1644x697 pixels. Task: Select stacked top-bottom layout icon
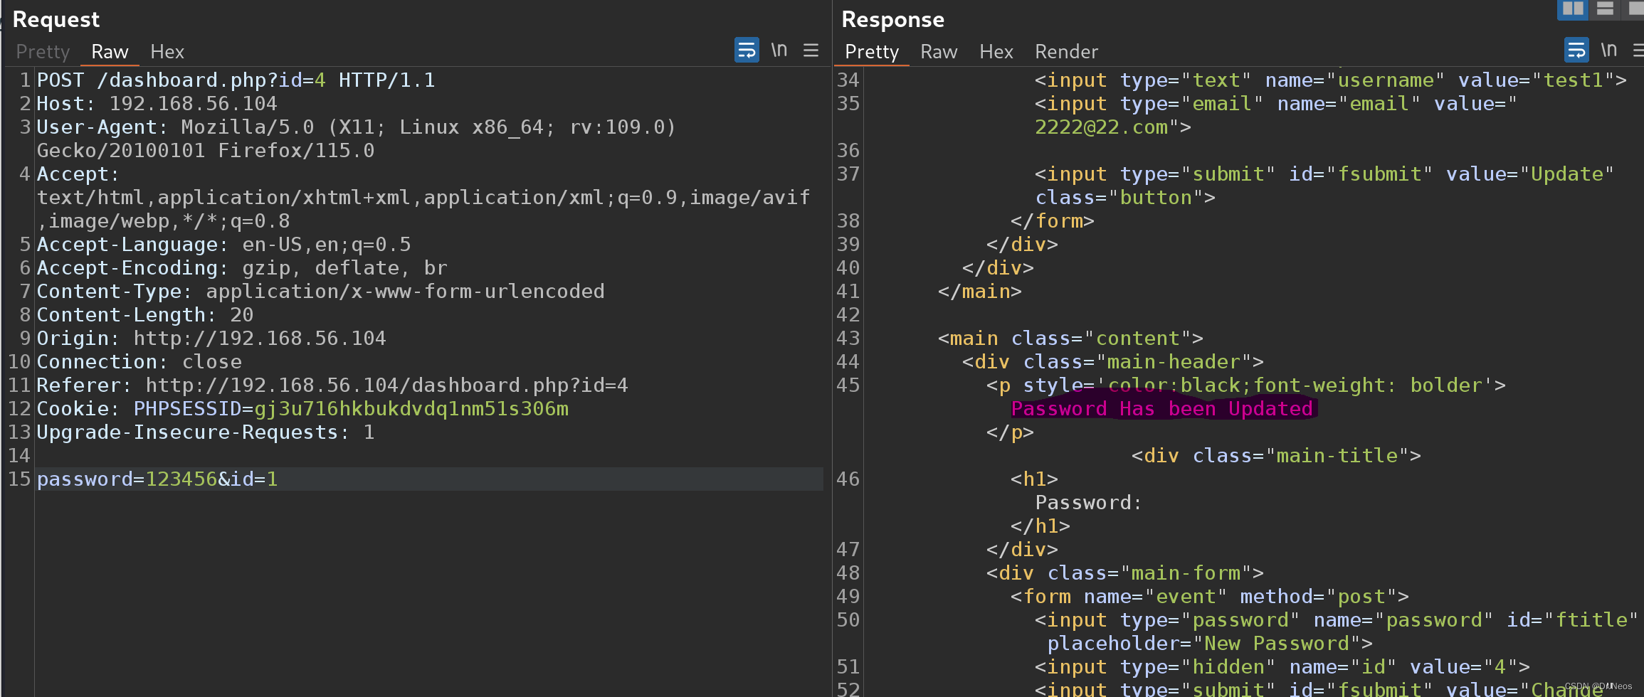point(1605,9)
